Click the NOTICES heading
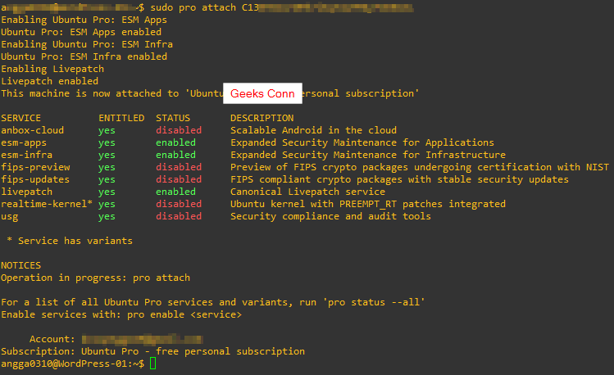 coord(20,265)
